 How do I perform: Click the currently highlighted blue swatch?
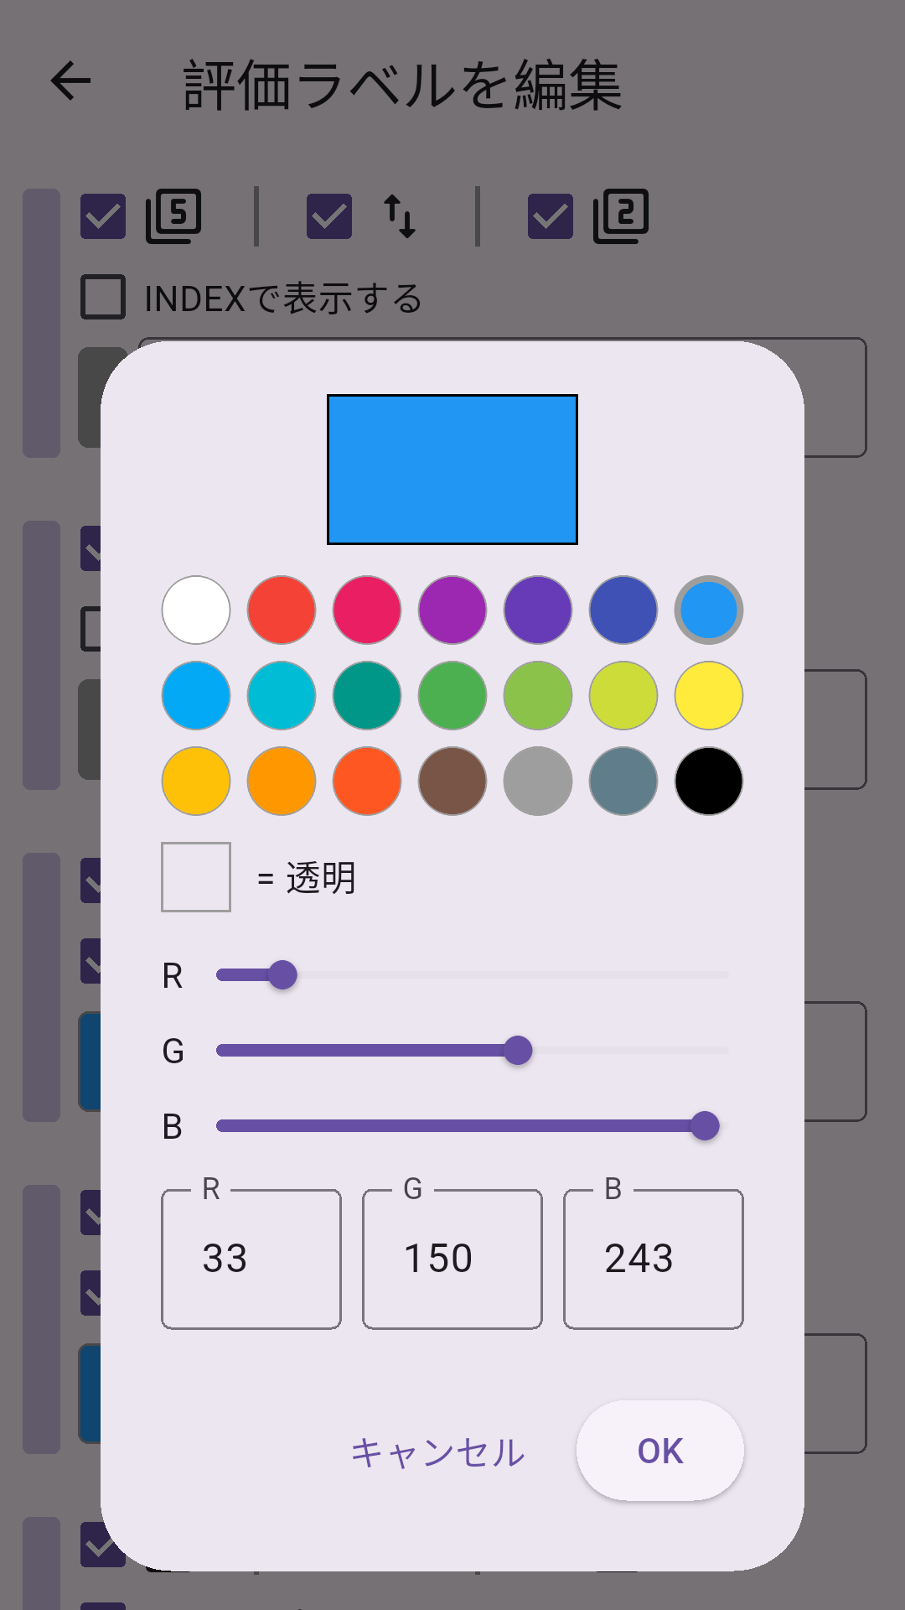pyautogui.click(x=707, y=610)
